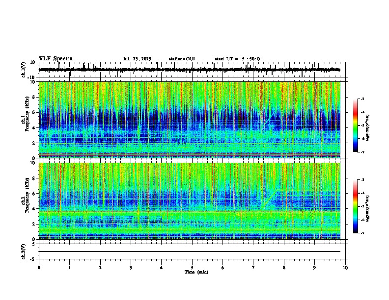The width and height of the screenshot is (389, 300).
Task: Click tick label 9 on Time axis
Action: tap(314, 268)
